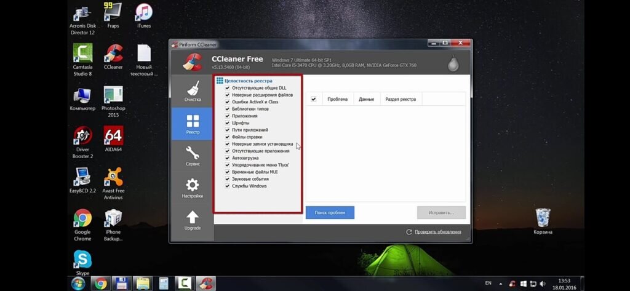Open Acronis Disk Director 12 desktop shortcut
The height and width of the screenshot is (291, 630).
point(82,18)
